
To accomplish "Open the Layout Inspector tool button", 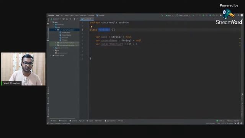I will 233,121.
